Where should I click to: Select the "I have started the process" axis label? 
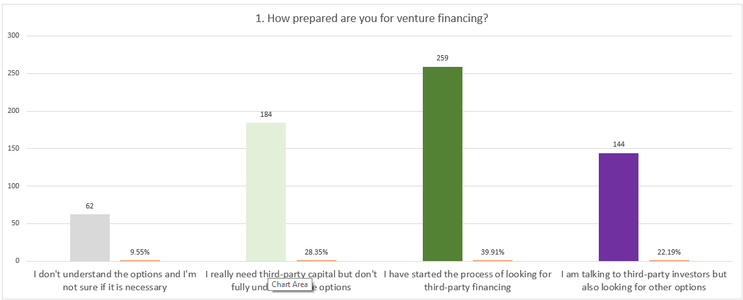468,281
